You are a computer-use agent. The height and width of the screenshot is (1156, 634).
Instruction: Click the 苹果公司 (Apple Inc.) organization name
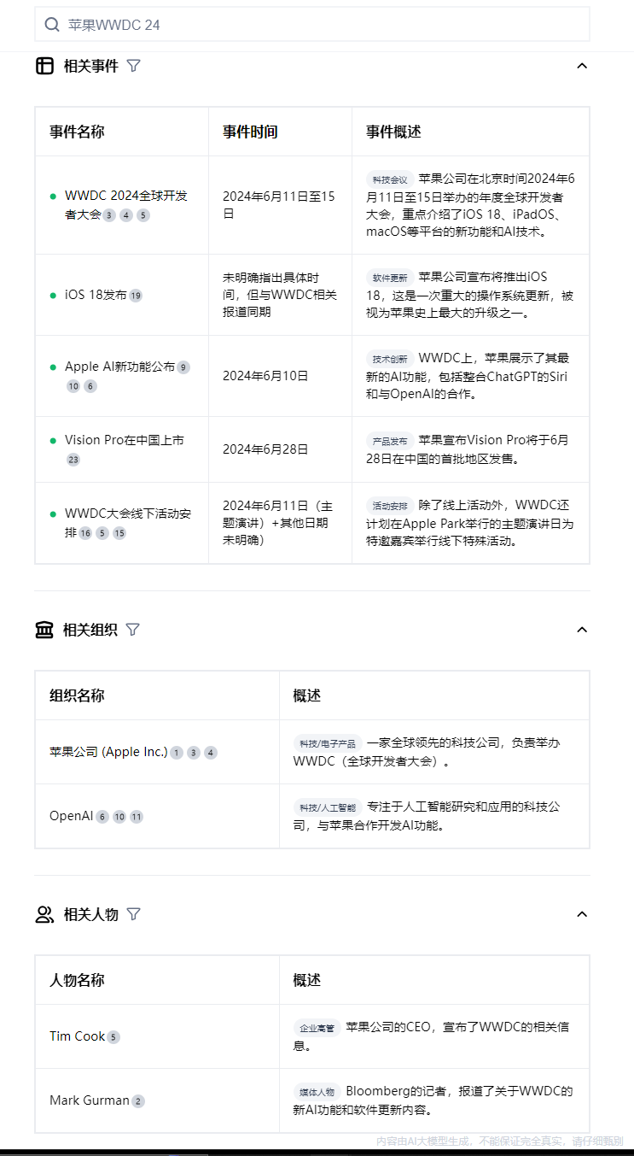108,752
